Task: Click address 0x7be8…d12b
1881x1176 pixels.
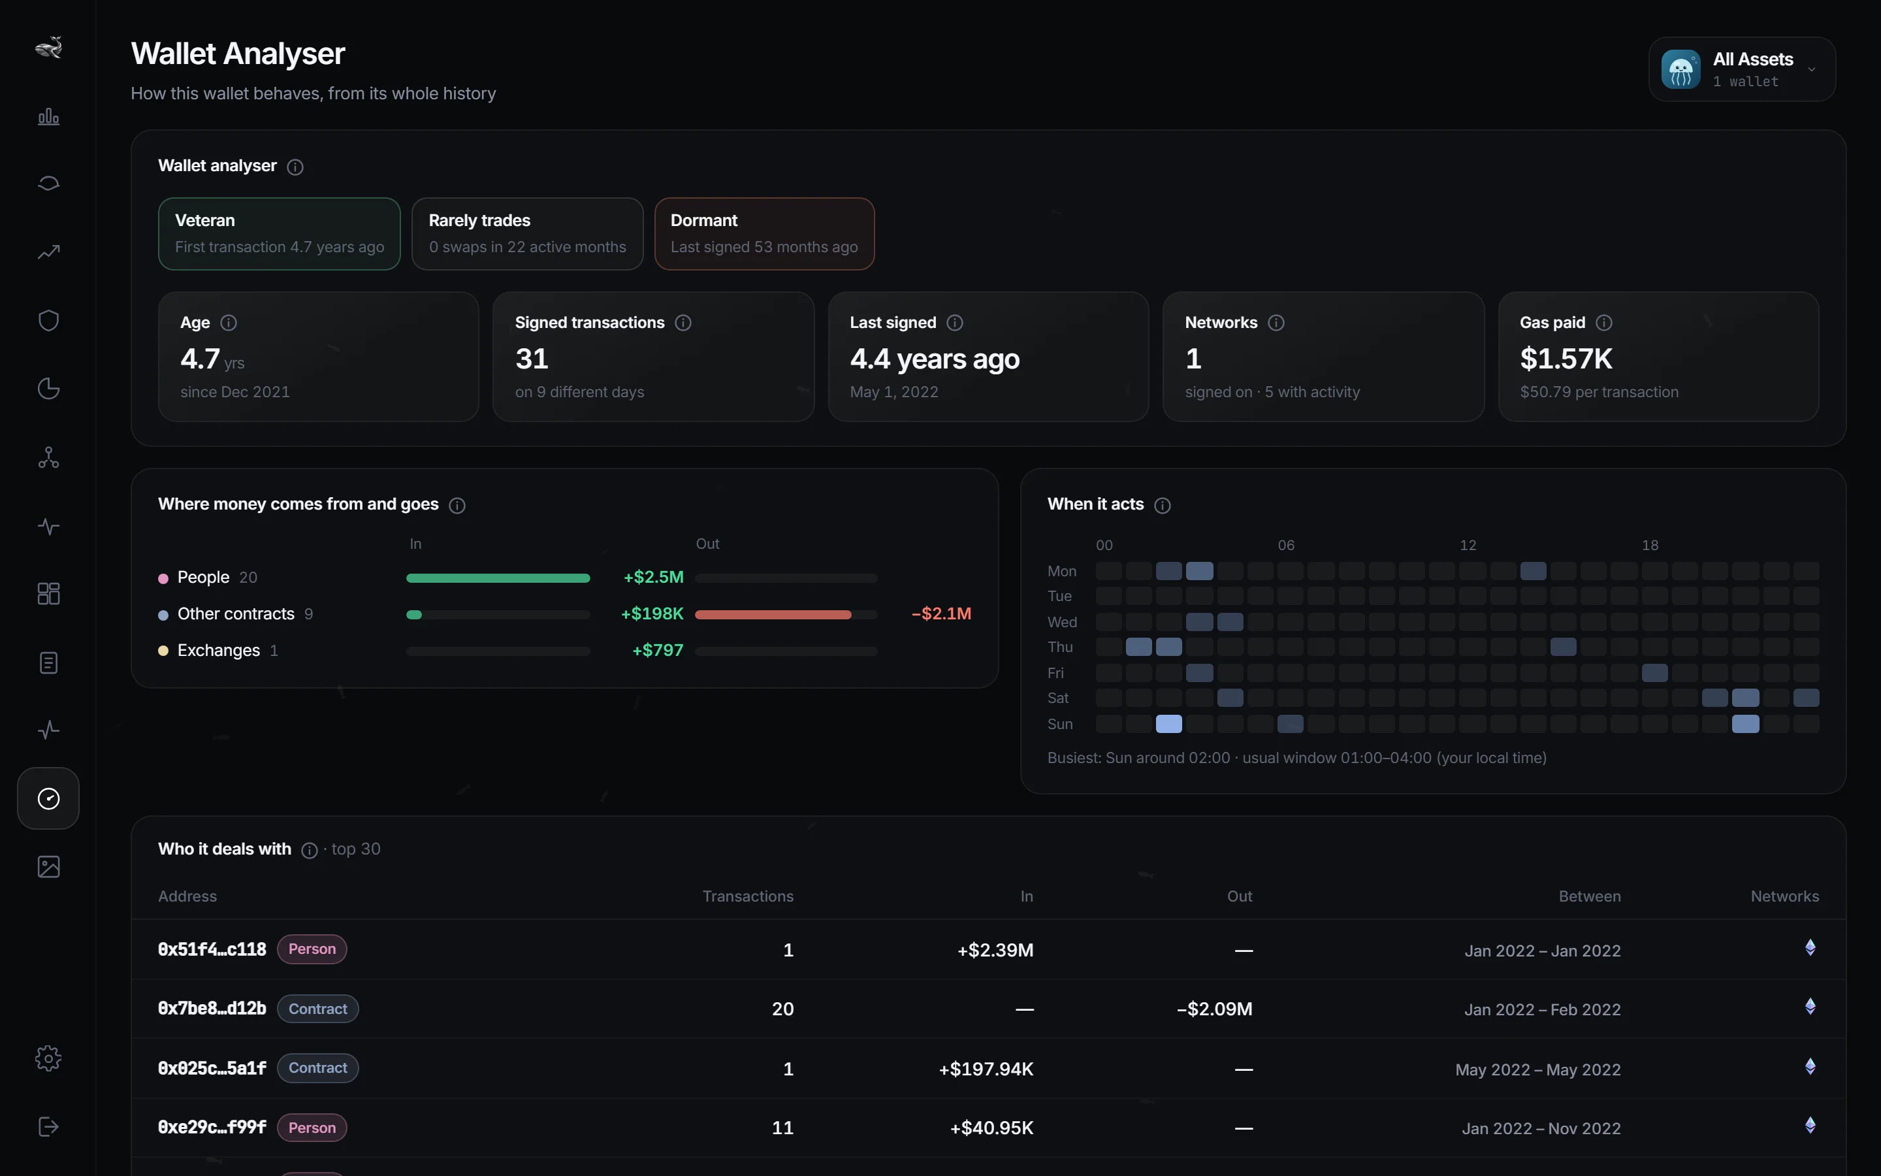Action: tap(212, 1009)
